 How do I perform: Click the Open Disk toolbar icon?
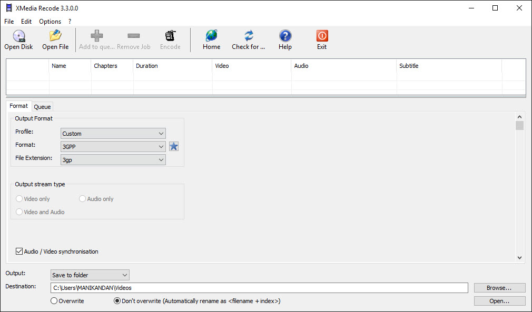click(18, 36)
